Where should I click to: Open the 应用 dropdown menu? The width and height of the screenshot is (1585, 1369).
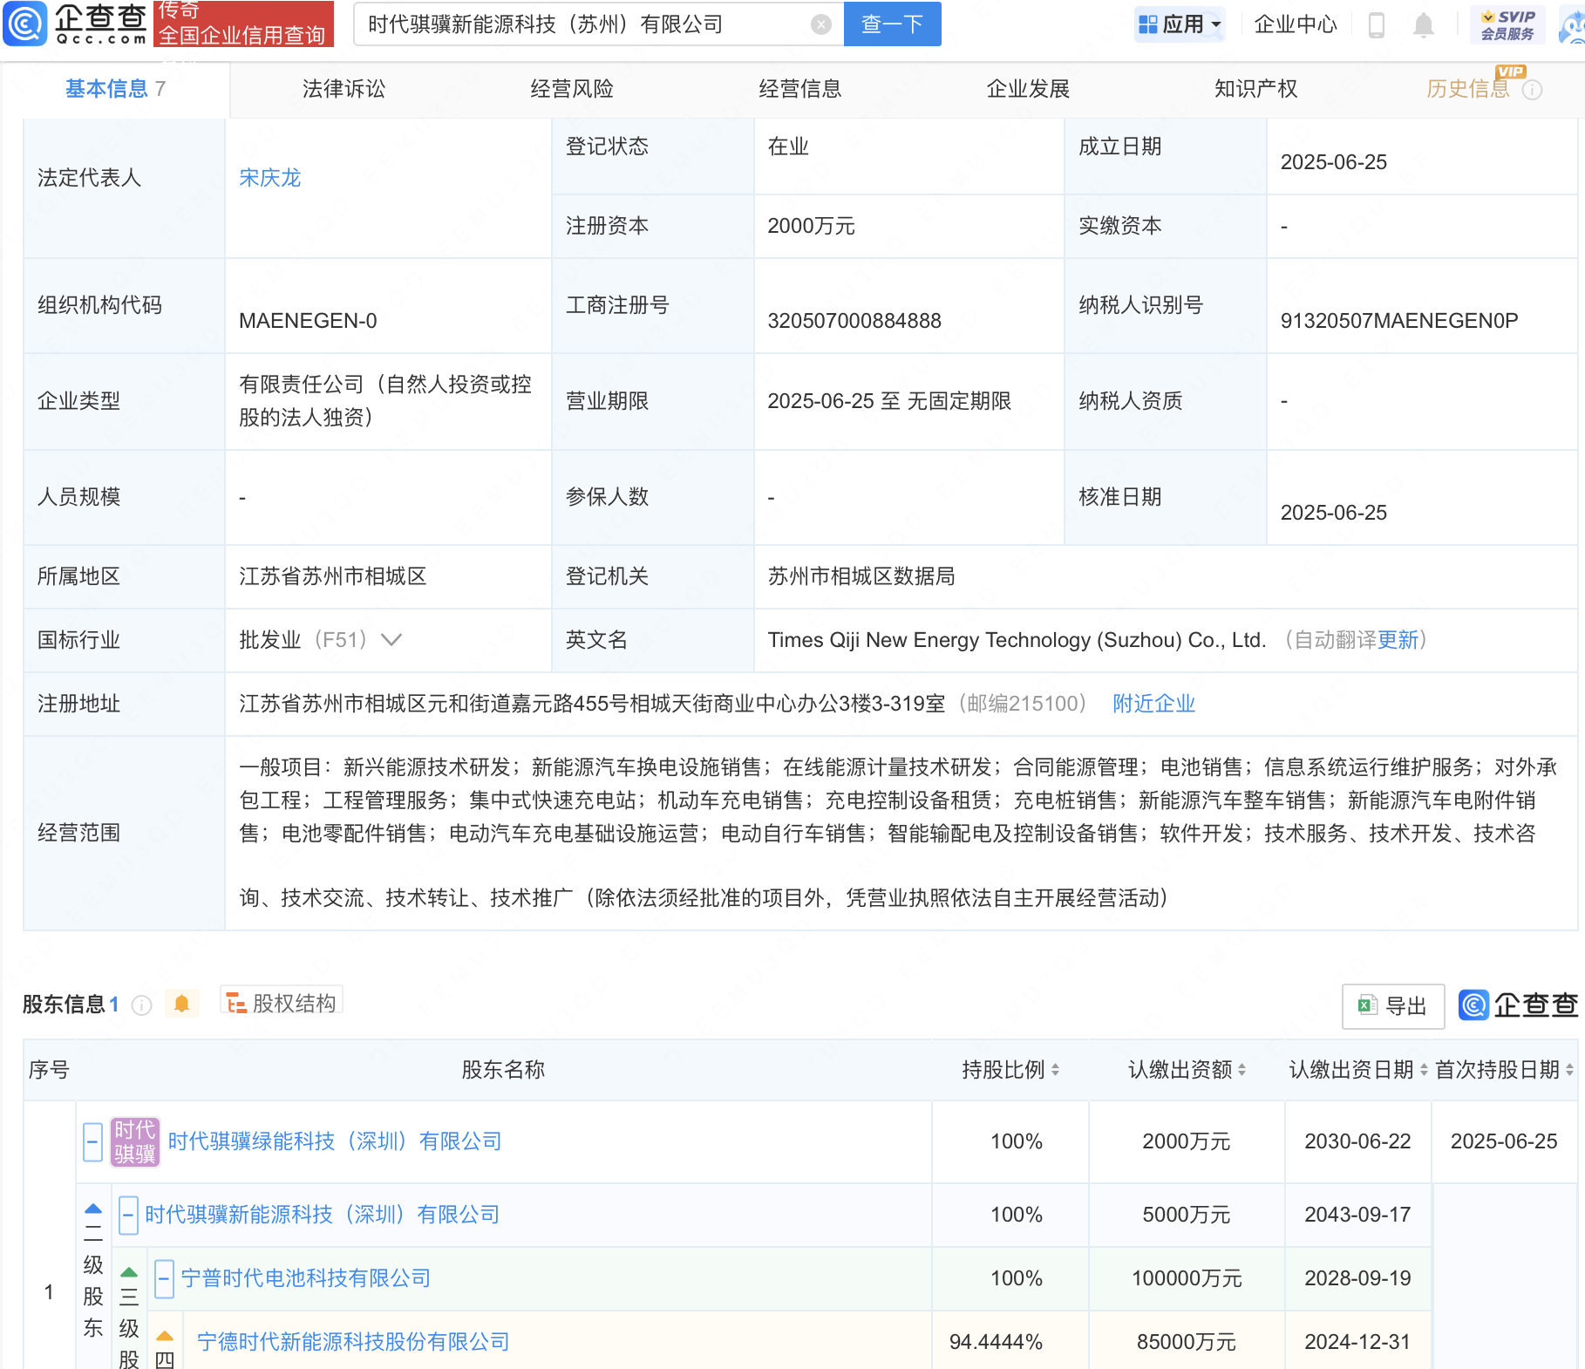[x=1180, y=24]
